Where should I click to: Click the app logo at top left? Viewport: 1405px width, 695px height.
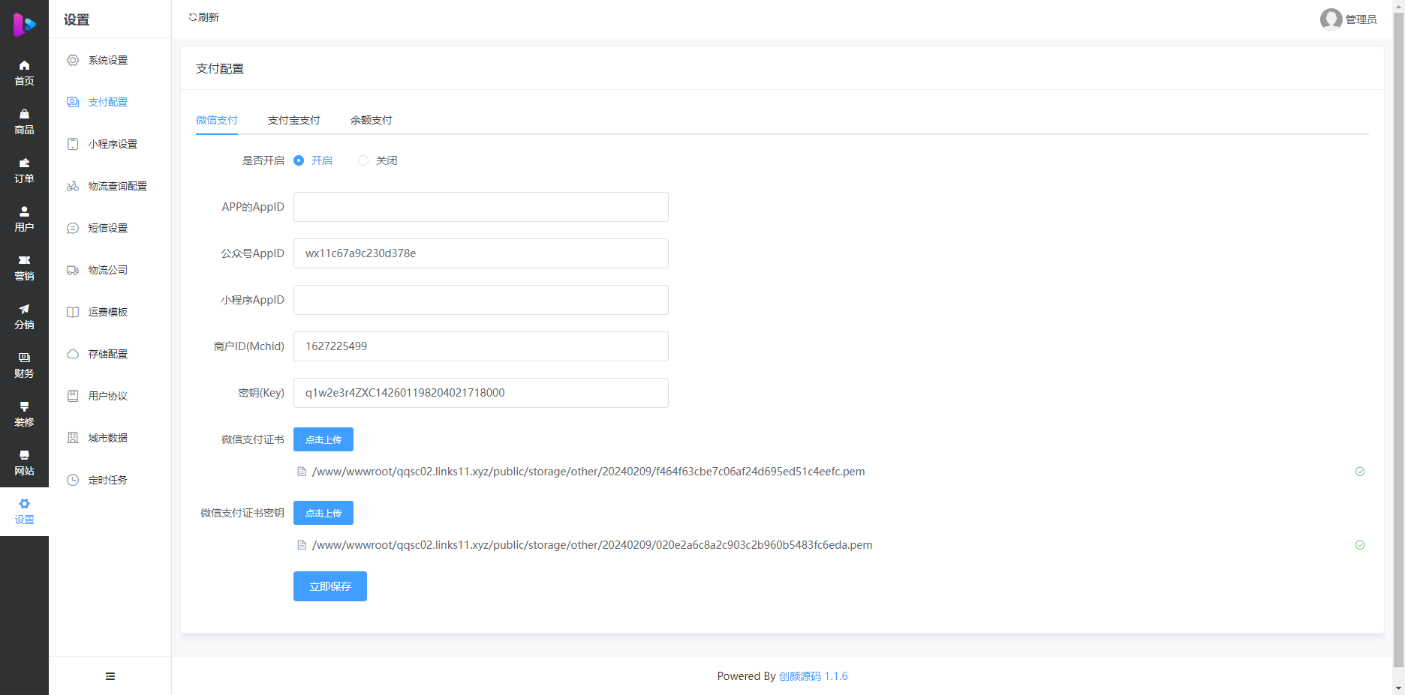click(x=24, y=24)
